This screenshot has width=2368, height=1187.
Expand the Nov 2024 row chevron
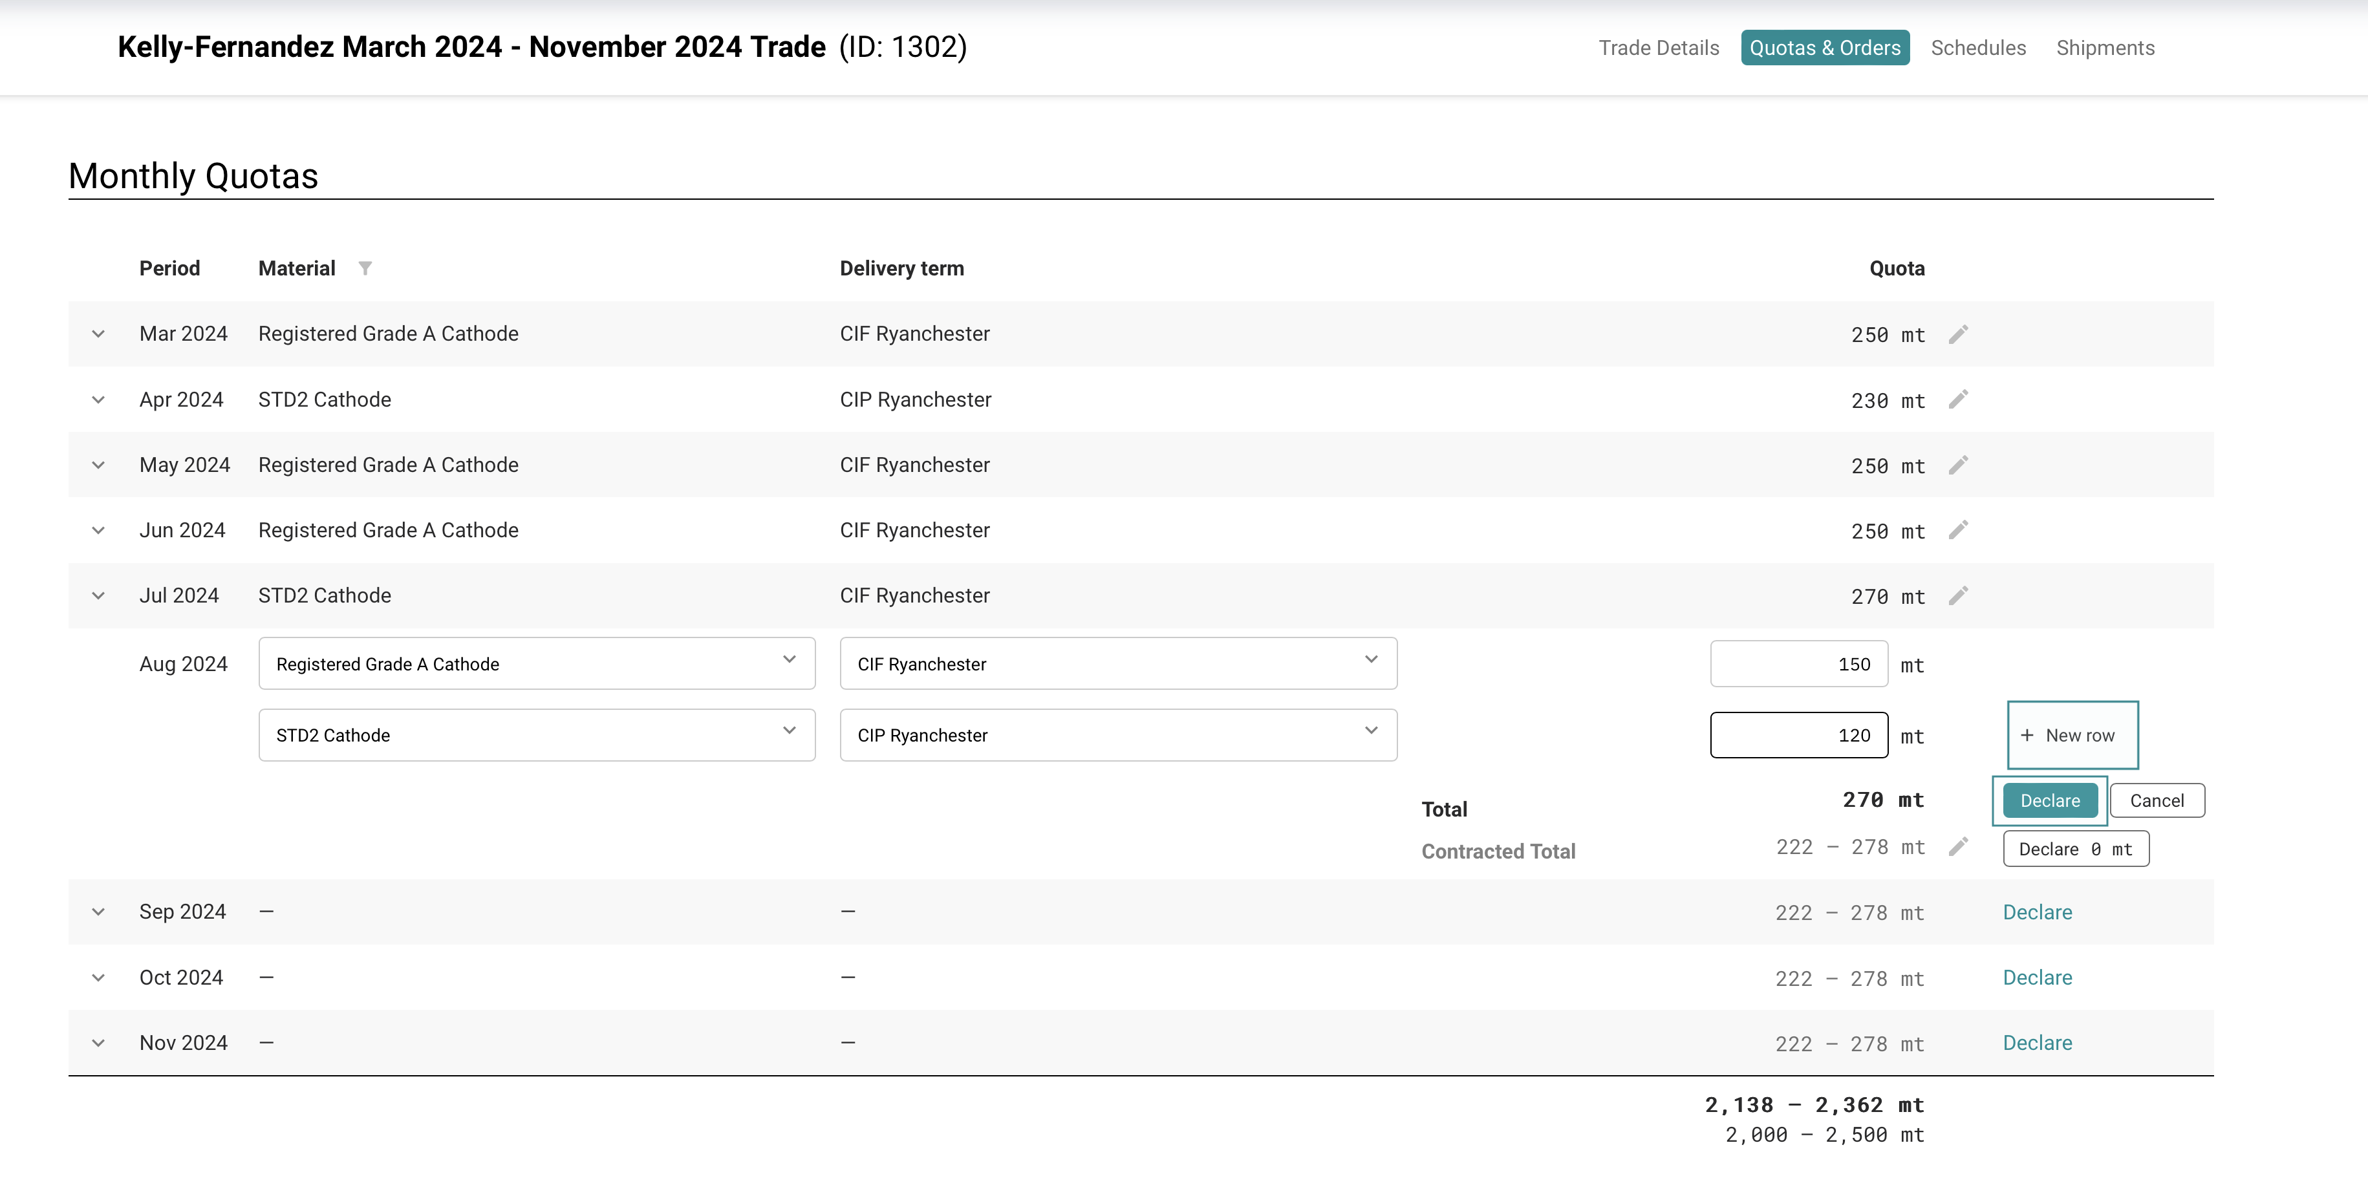[x=98, y=1043]
